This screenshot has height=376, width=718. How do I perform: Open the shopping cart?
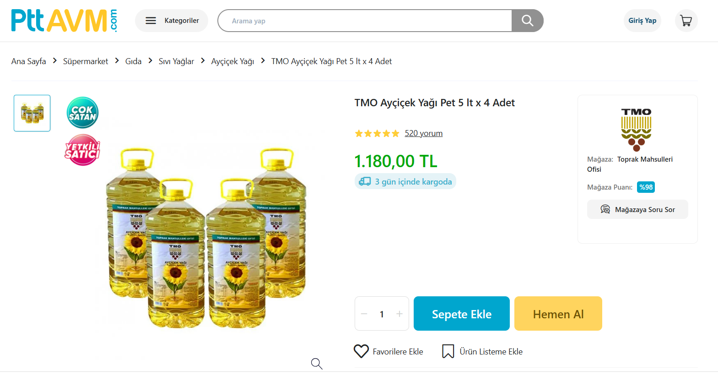click(686, 21)
